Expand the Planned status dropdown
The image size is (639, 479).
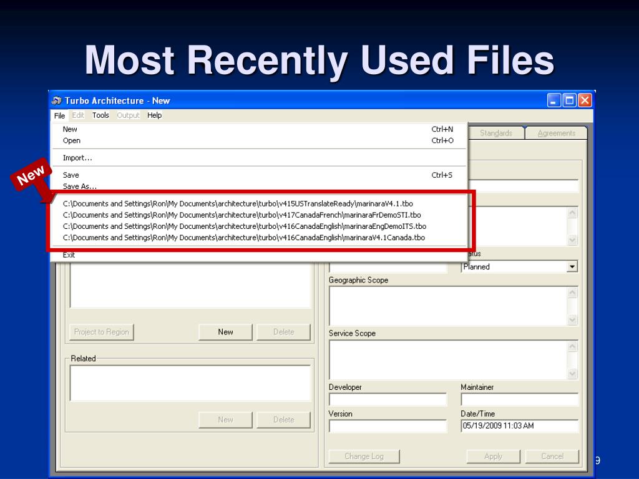point(572,267)
